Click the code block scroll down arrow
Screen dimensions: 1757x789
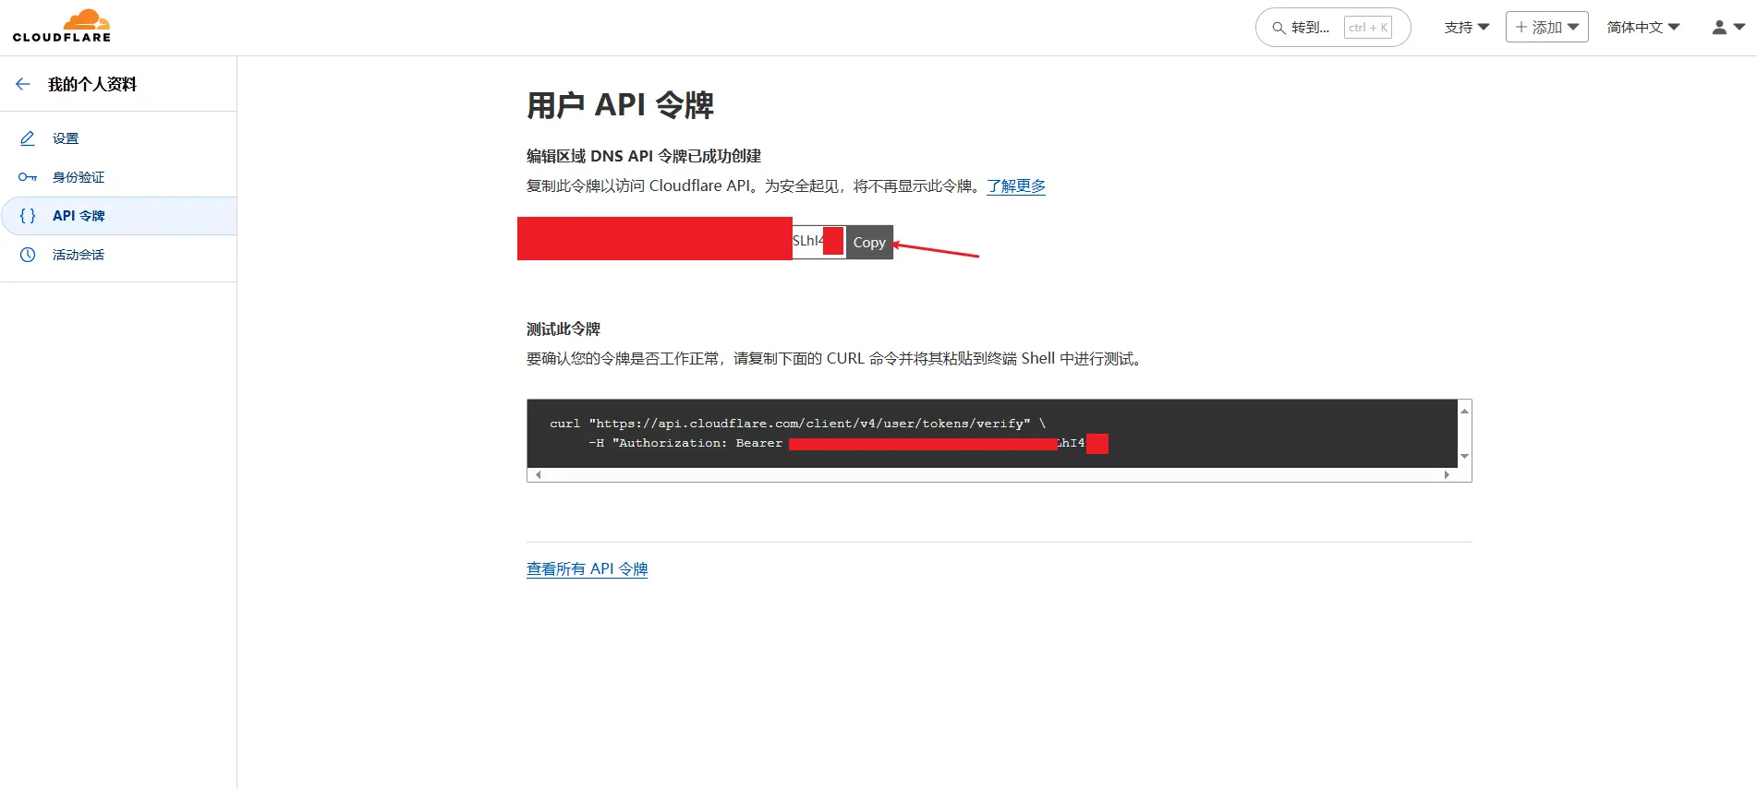point(1464,456)
